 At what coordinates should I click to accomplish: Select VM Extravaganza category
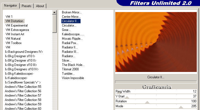tap(17, 30)
